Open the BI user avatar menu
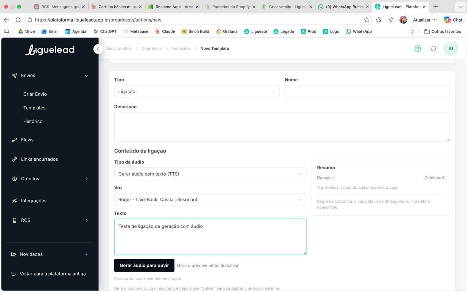 click(x=451, y=49)
